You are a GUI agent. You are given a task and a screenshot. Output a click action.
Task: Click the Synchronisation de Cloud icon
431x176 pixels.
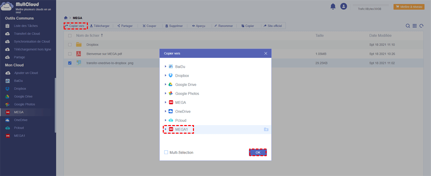(8, 42)
